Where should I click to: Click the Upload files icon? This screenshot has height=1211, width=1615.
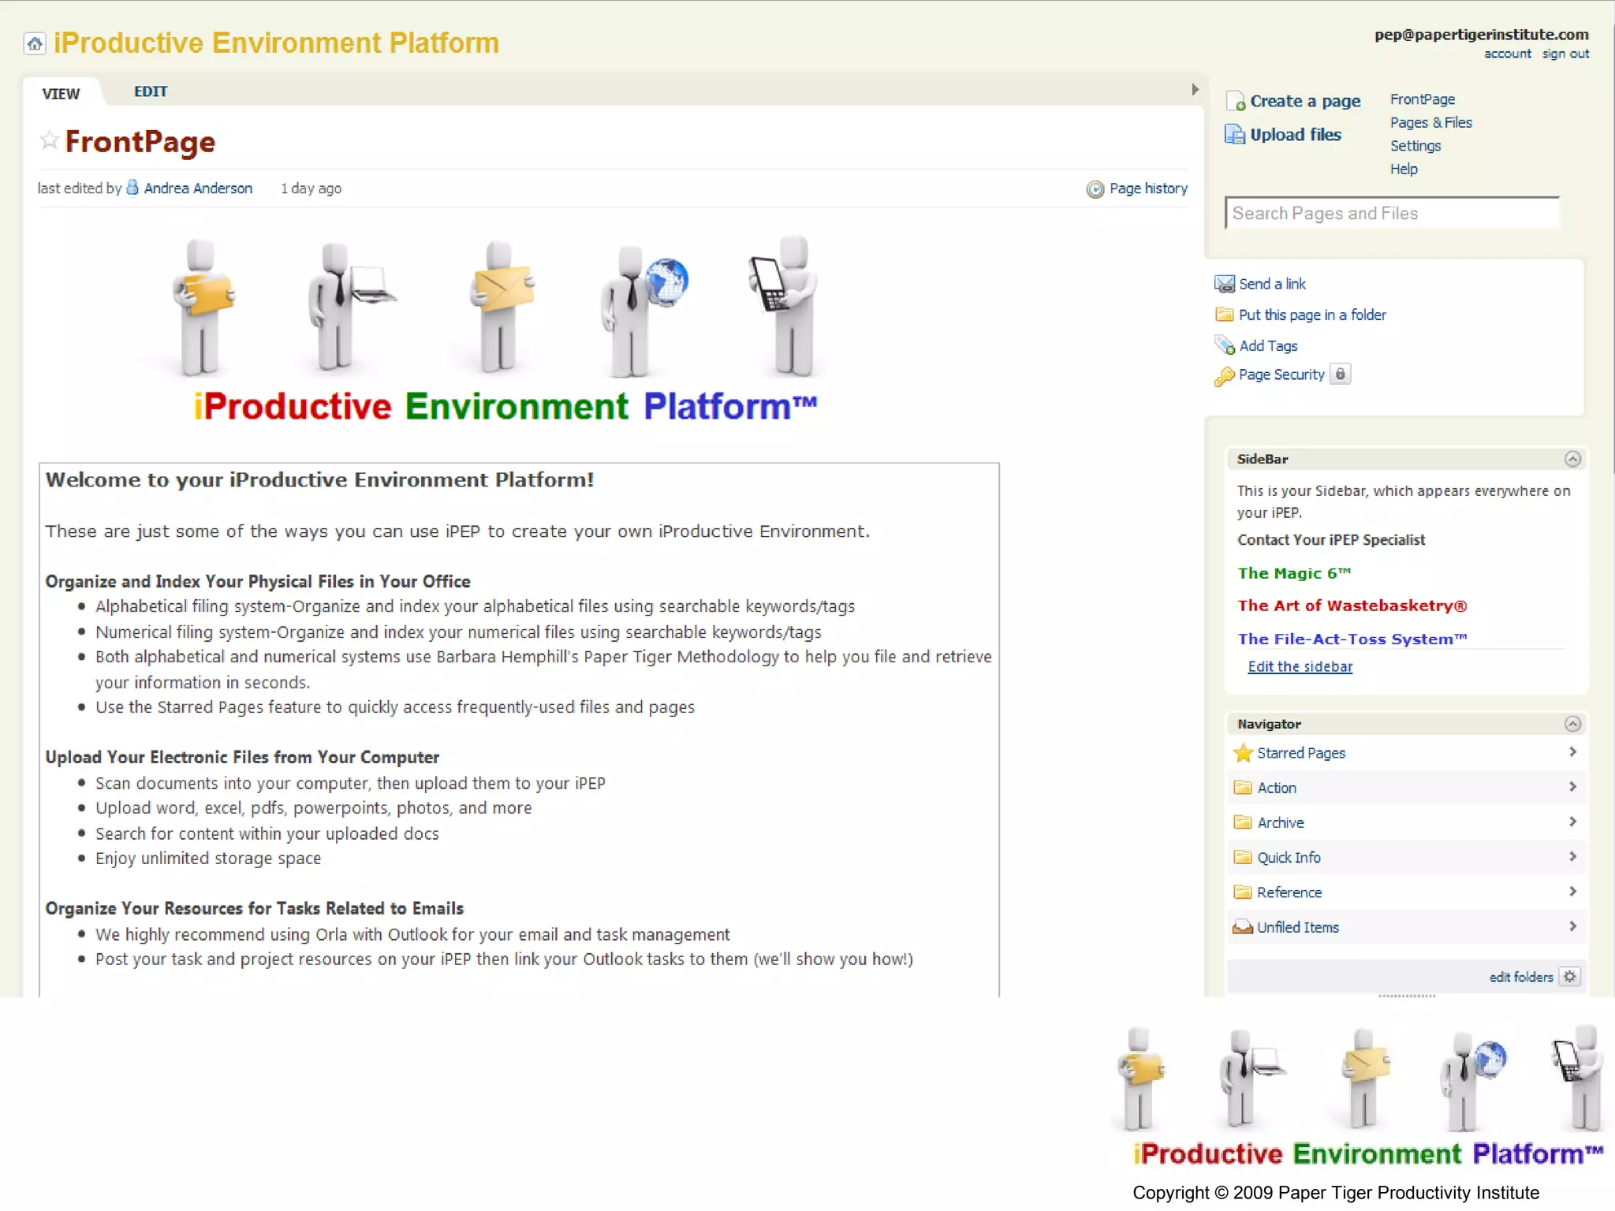click(1234, 135)
